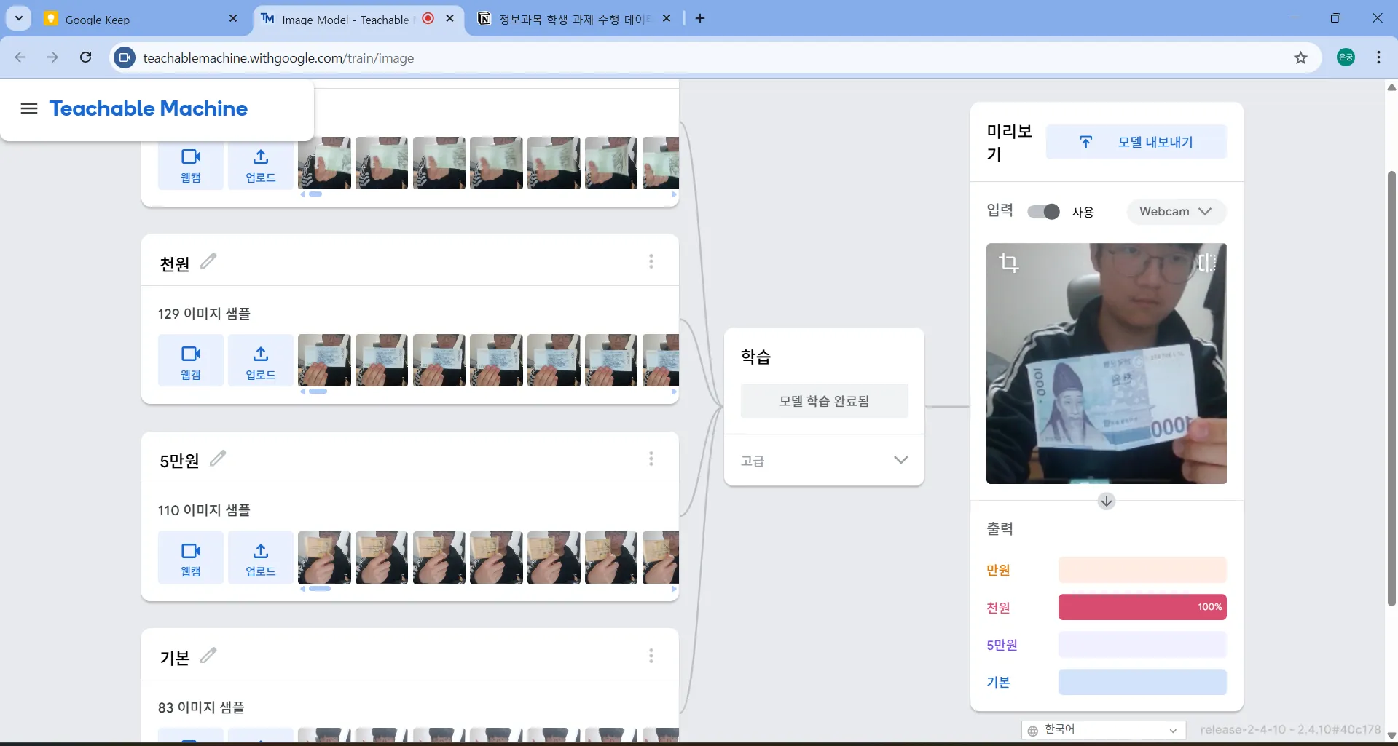
Task: Click the pencil icon to rename 기본 class
Action: click(208, 655)
